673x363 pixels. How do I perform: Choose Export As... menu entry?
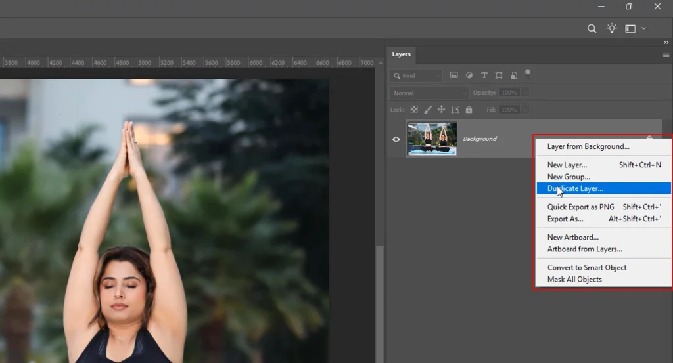coord(603,219)
